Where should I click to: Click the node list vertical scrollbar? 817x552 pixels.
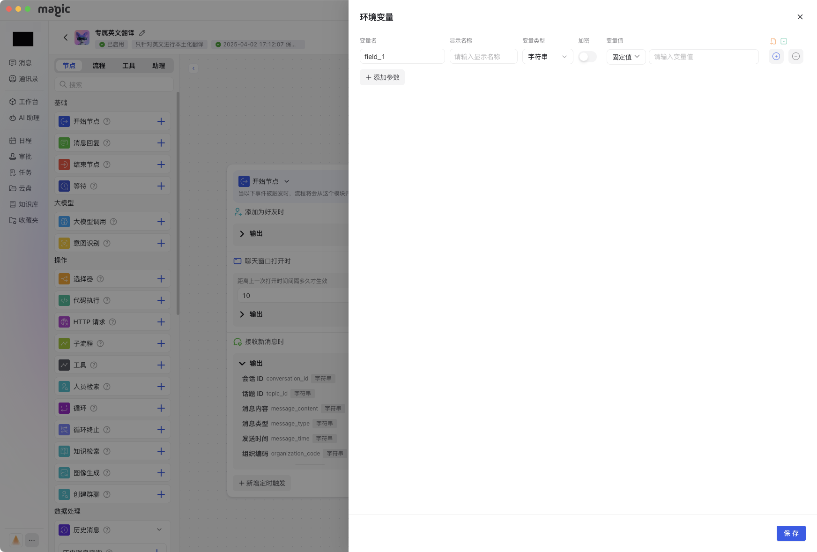tap(178, 203)
